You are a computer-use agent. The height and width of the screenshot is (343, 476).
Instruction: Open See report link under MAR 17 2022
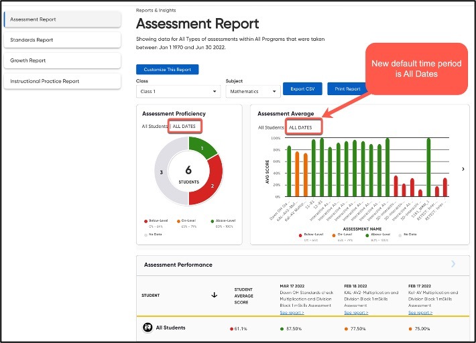click(292, 312)
